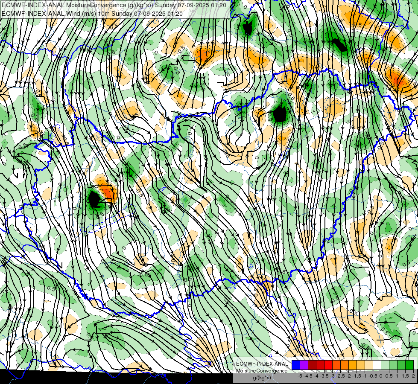Click 'MoistureConvergence' label inside the legend box
The width and height of the screenshot is (418, 384).
pyautogui.click(x=262, y=371)
